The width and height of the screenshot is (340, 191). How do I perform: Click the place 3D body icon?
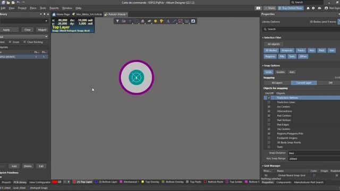(149, 21)
